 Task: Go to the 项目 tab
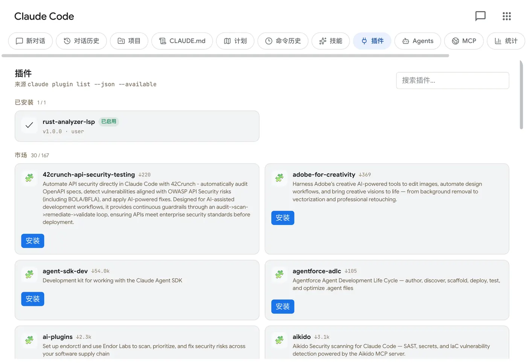pyautogui.click(x=129, y=41)
